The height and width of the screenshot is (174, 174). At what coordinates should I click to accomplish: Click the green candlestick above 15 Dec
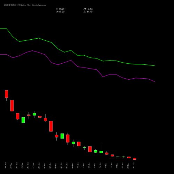pyautogui.click(x=96, y=151)
